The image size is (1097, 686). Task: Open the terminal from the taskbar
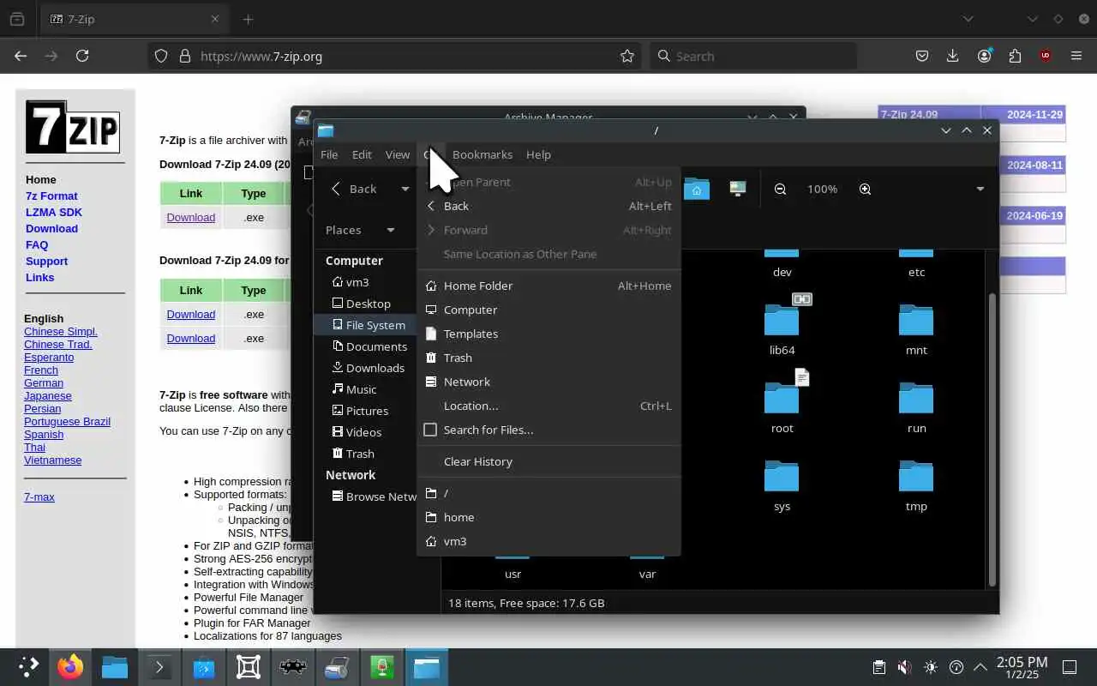[x=159, y=666]
